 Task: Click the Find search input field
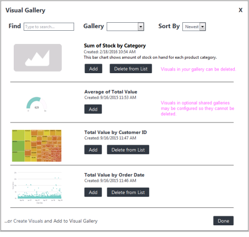pyautogui.click(x=49, y=27)
